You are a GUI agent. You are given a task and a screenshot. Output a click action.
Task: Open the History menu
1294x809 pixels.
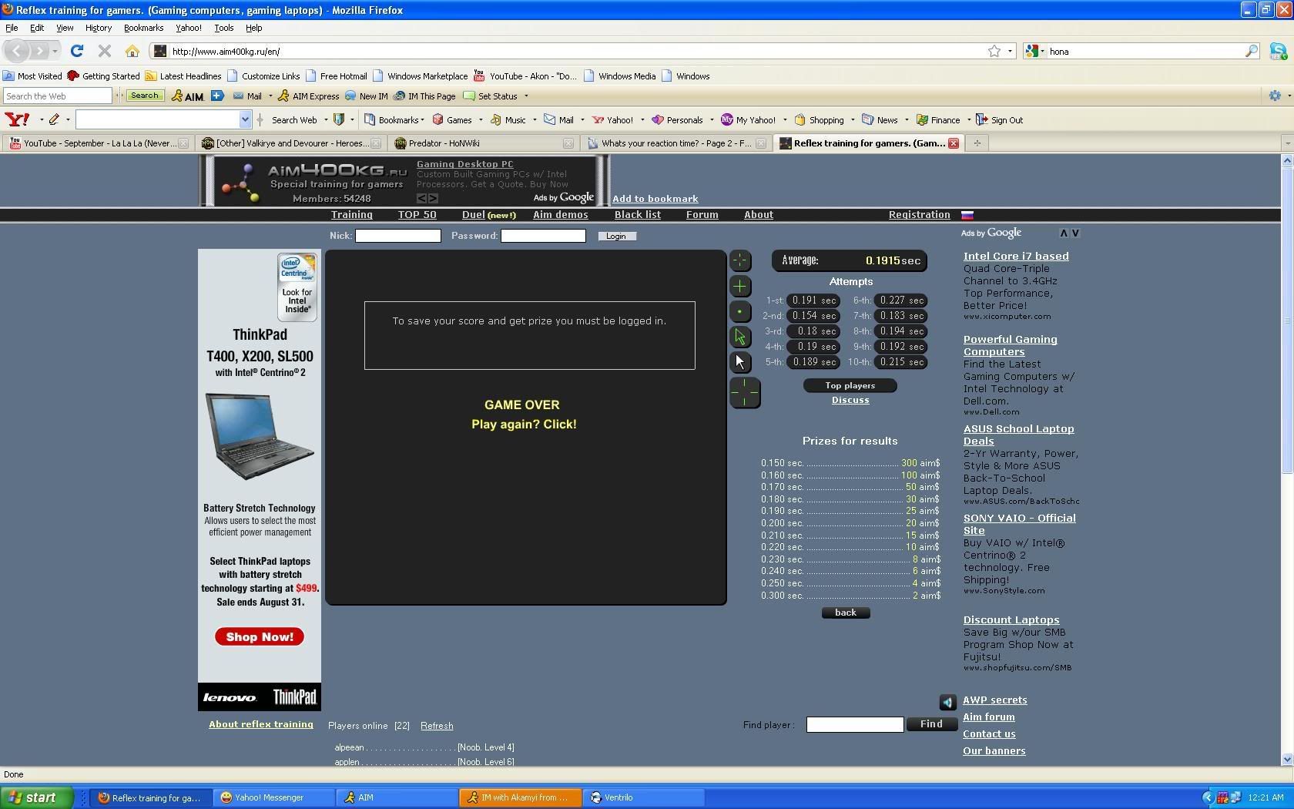pos(98,28)
